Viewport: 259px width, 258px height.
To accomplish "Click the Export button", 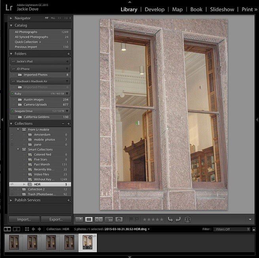I will (56, 219).
